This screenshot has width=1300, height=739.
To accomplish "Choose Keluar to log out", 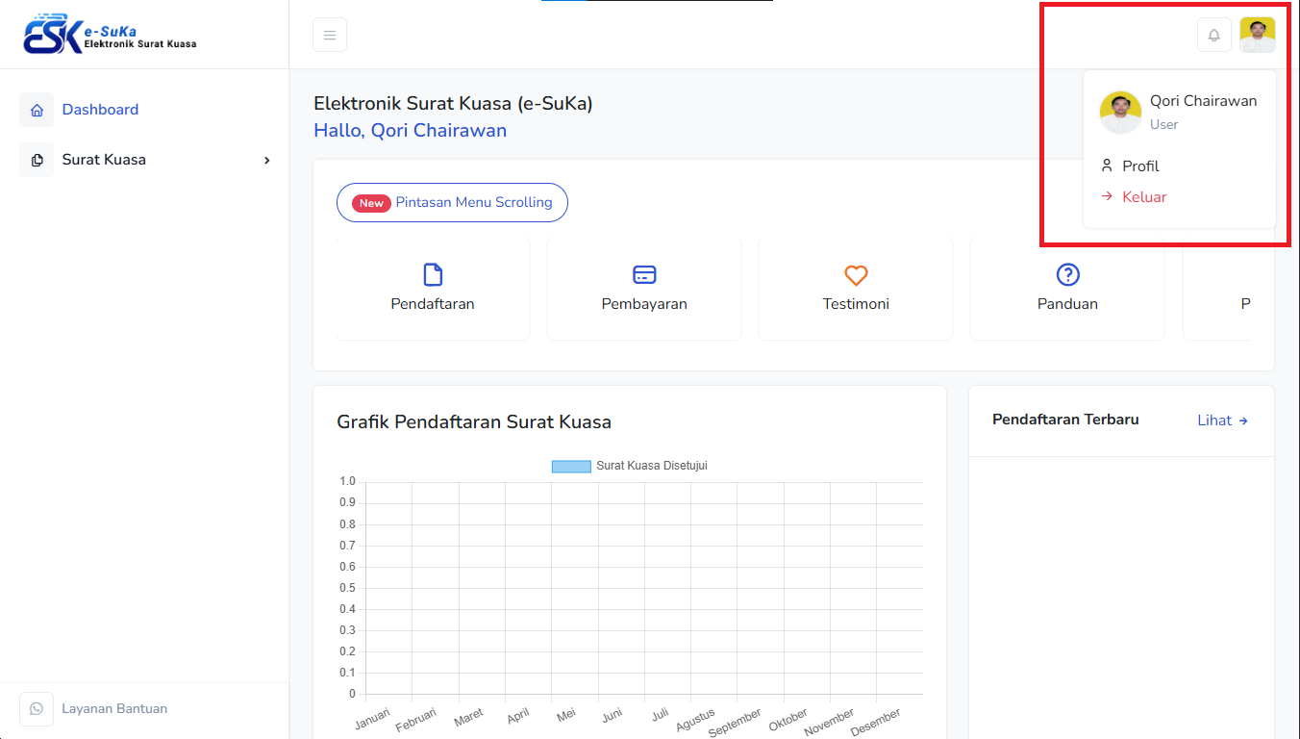I will (x=1144, y=197).
